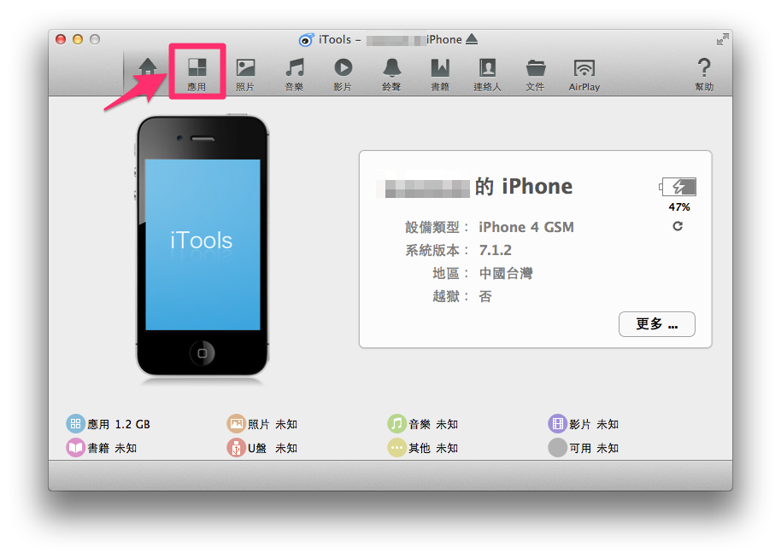The height and width of the screenshot is (558, 781).
Task: Click the 影片 未知 storage icon
Action: pyautogui.click(x=557, y=424)
